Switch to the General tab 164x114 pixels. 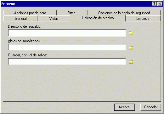pyautogui.click(x=21, y=19)
